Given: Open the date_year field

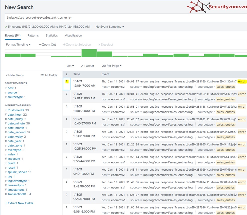Looking at the screenshot, I should click(14, 141).
